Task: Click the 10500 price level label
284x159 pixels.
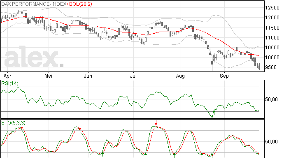Action: pos(272,48)
